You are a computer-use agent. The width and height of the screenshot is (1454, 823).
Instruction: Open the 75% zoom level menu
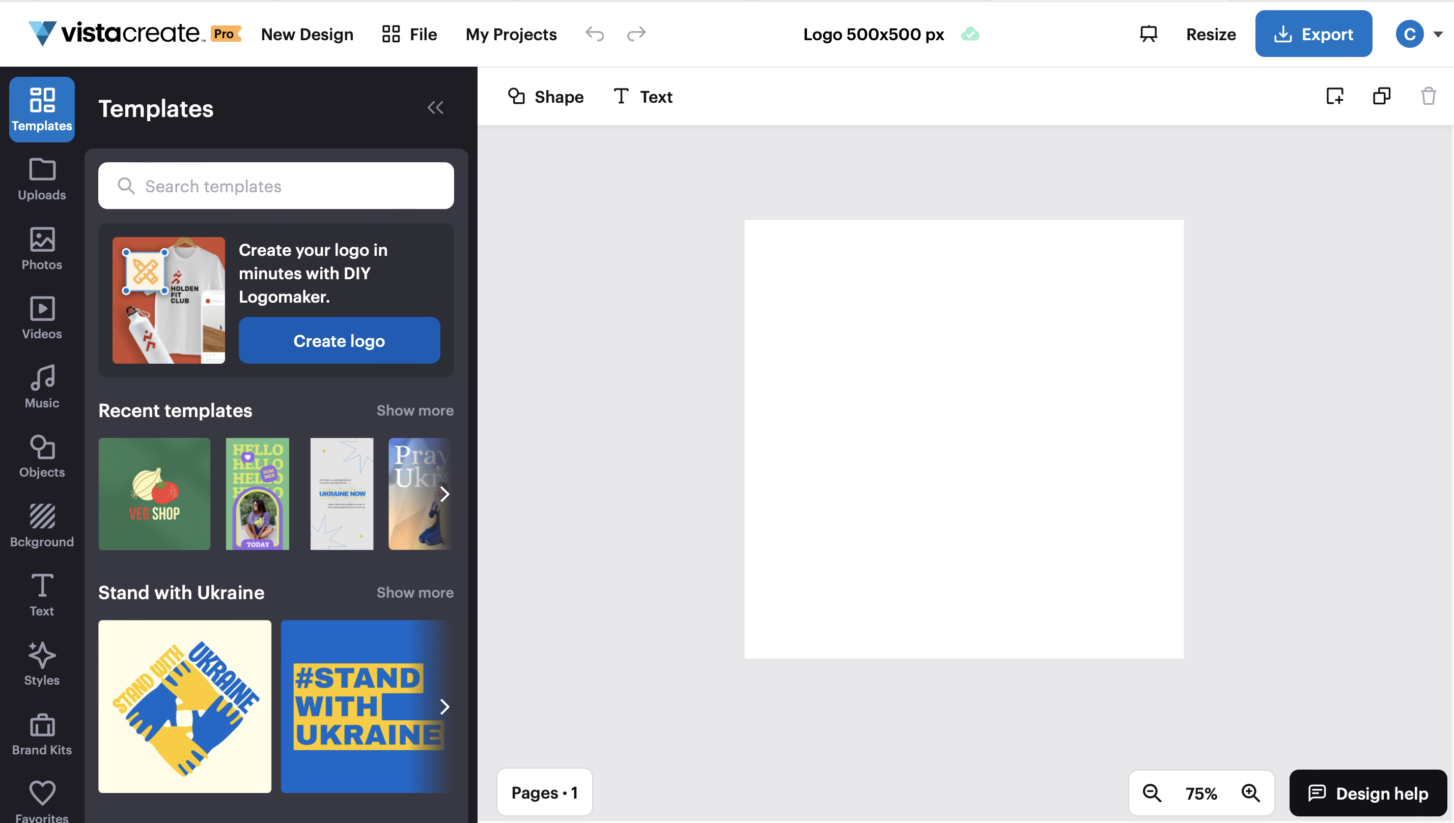click(1200, 793)
